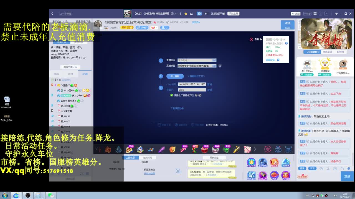This screenshot has width=355, height=199.
Task: Switch to the 高光时刻 tab
Action: click(x=147, y=158)
